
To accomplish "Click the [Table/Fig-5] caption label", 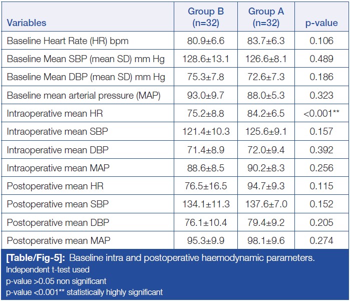I will point(35,259).
